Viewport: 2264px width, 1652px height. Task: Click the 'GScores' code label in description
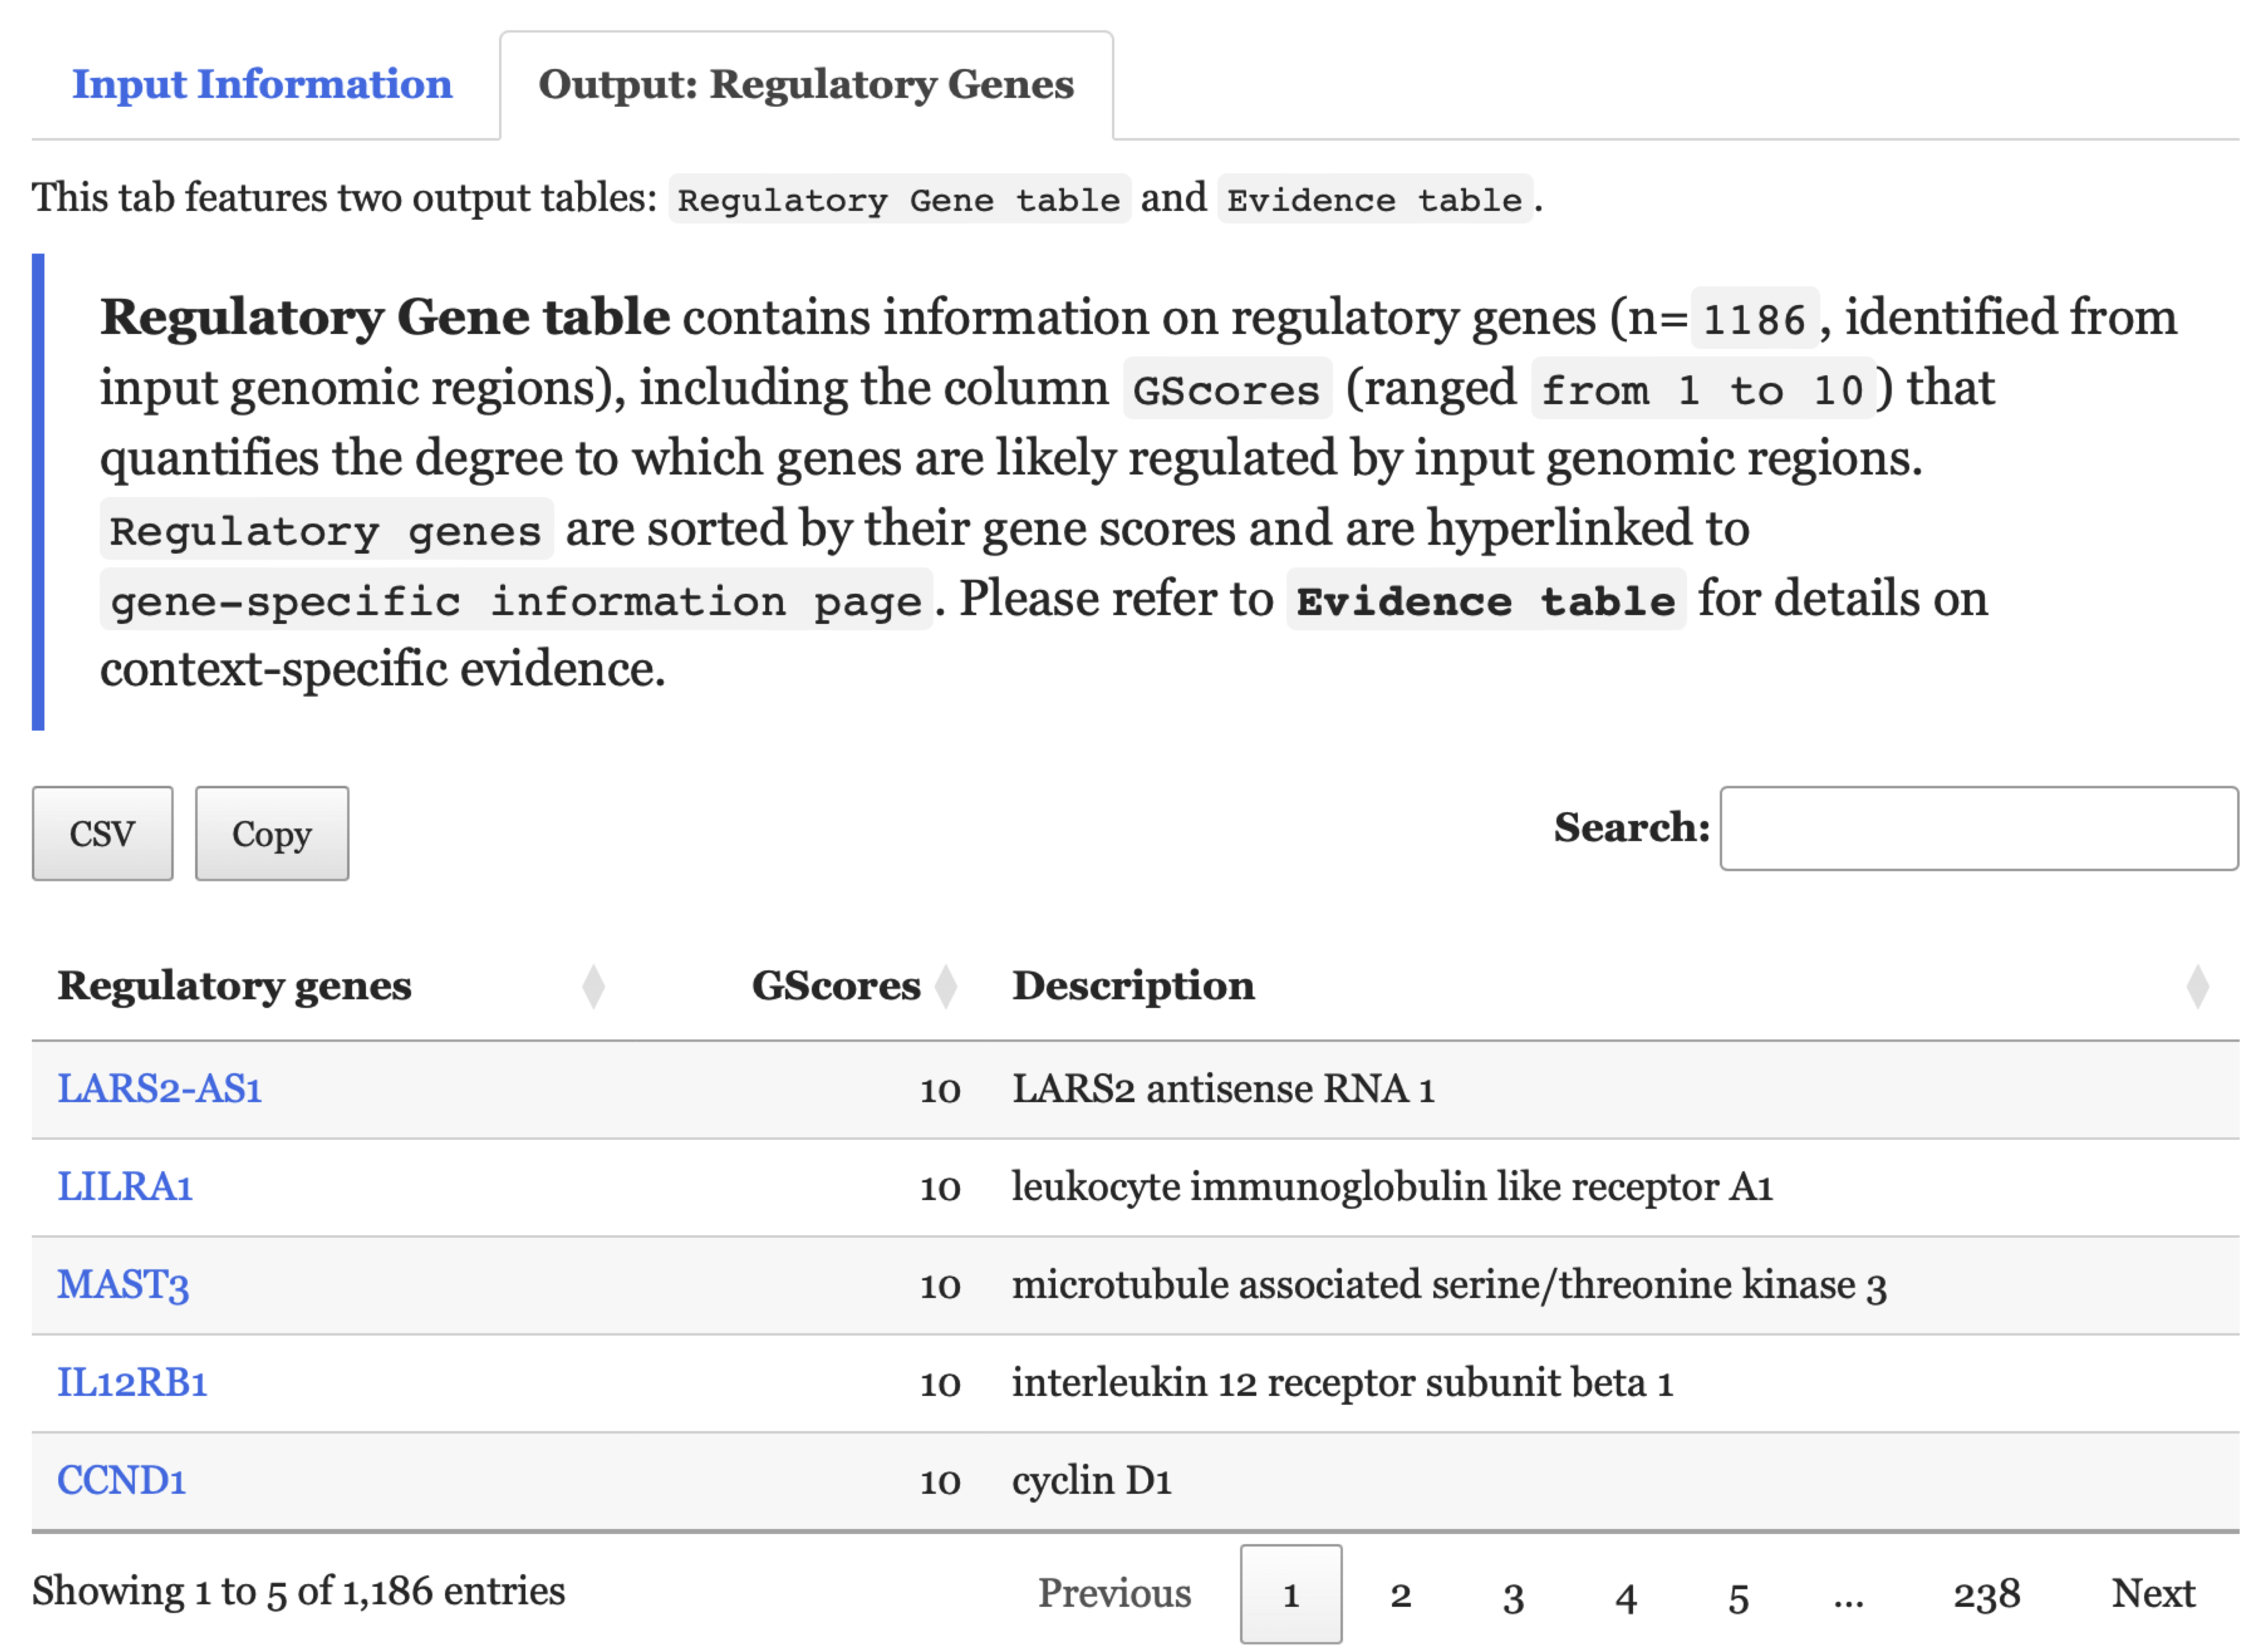(1227, 389)
